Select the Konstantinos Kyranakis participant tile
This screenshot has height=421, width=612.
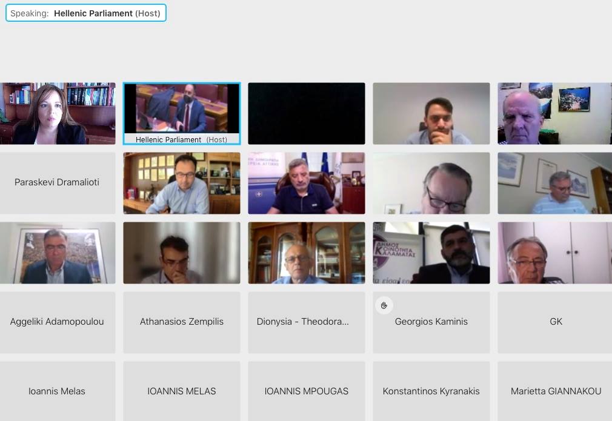431,391
